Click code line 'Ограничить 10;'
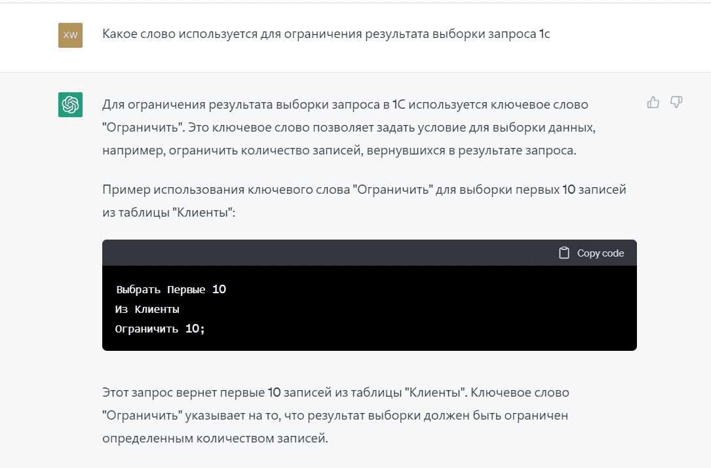The height and width of the screenshot is (468, 711). (160, 329)
